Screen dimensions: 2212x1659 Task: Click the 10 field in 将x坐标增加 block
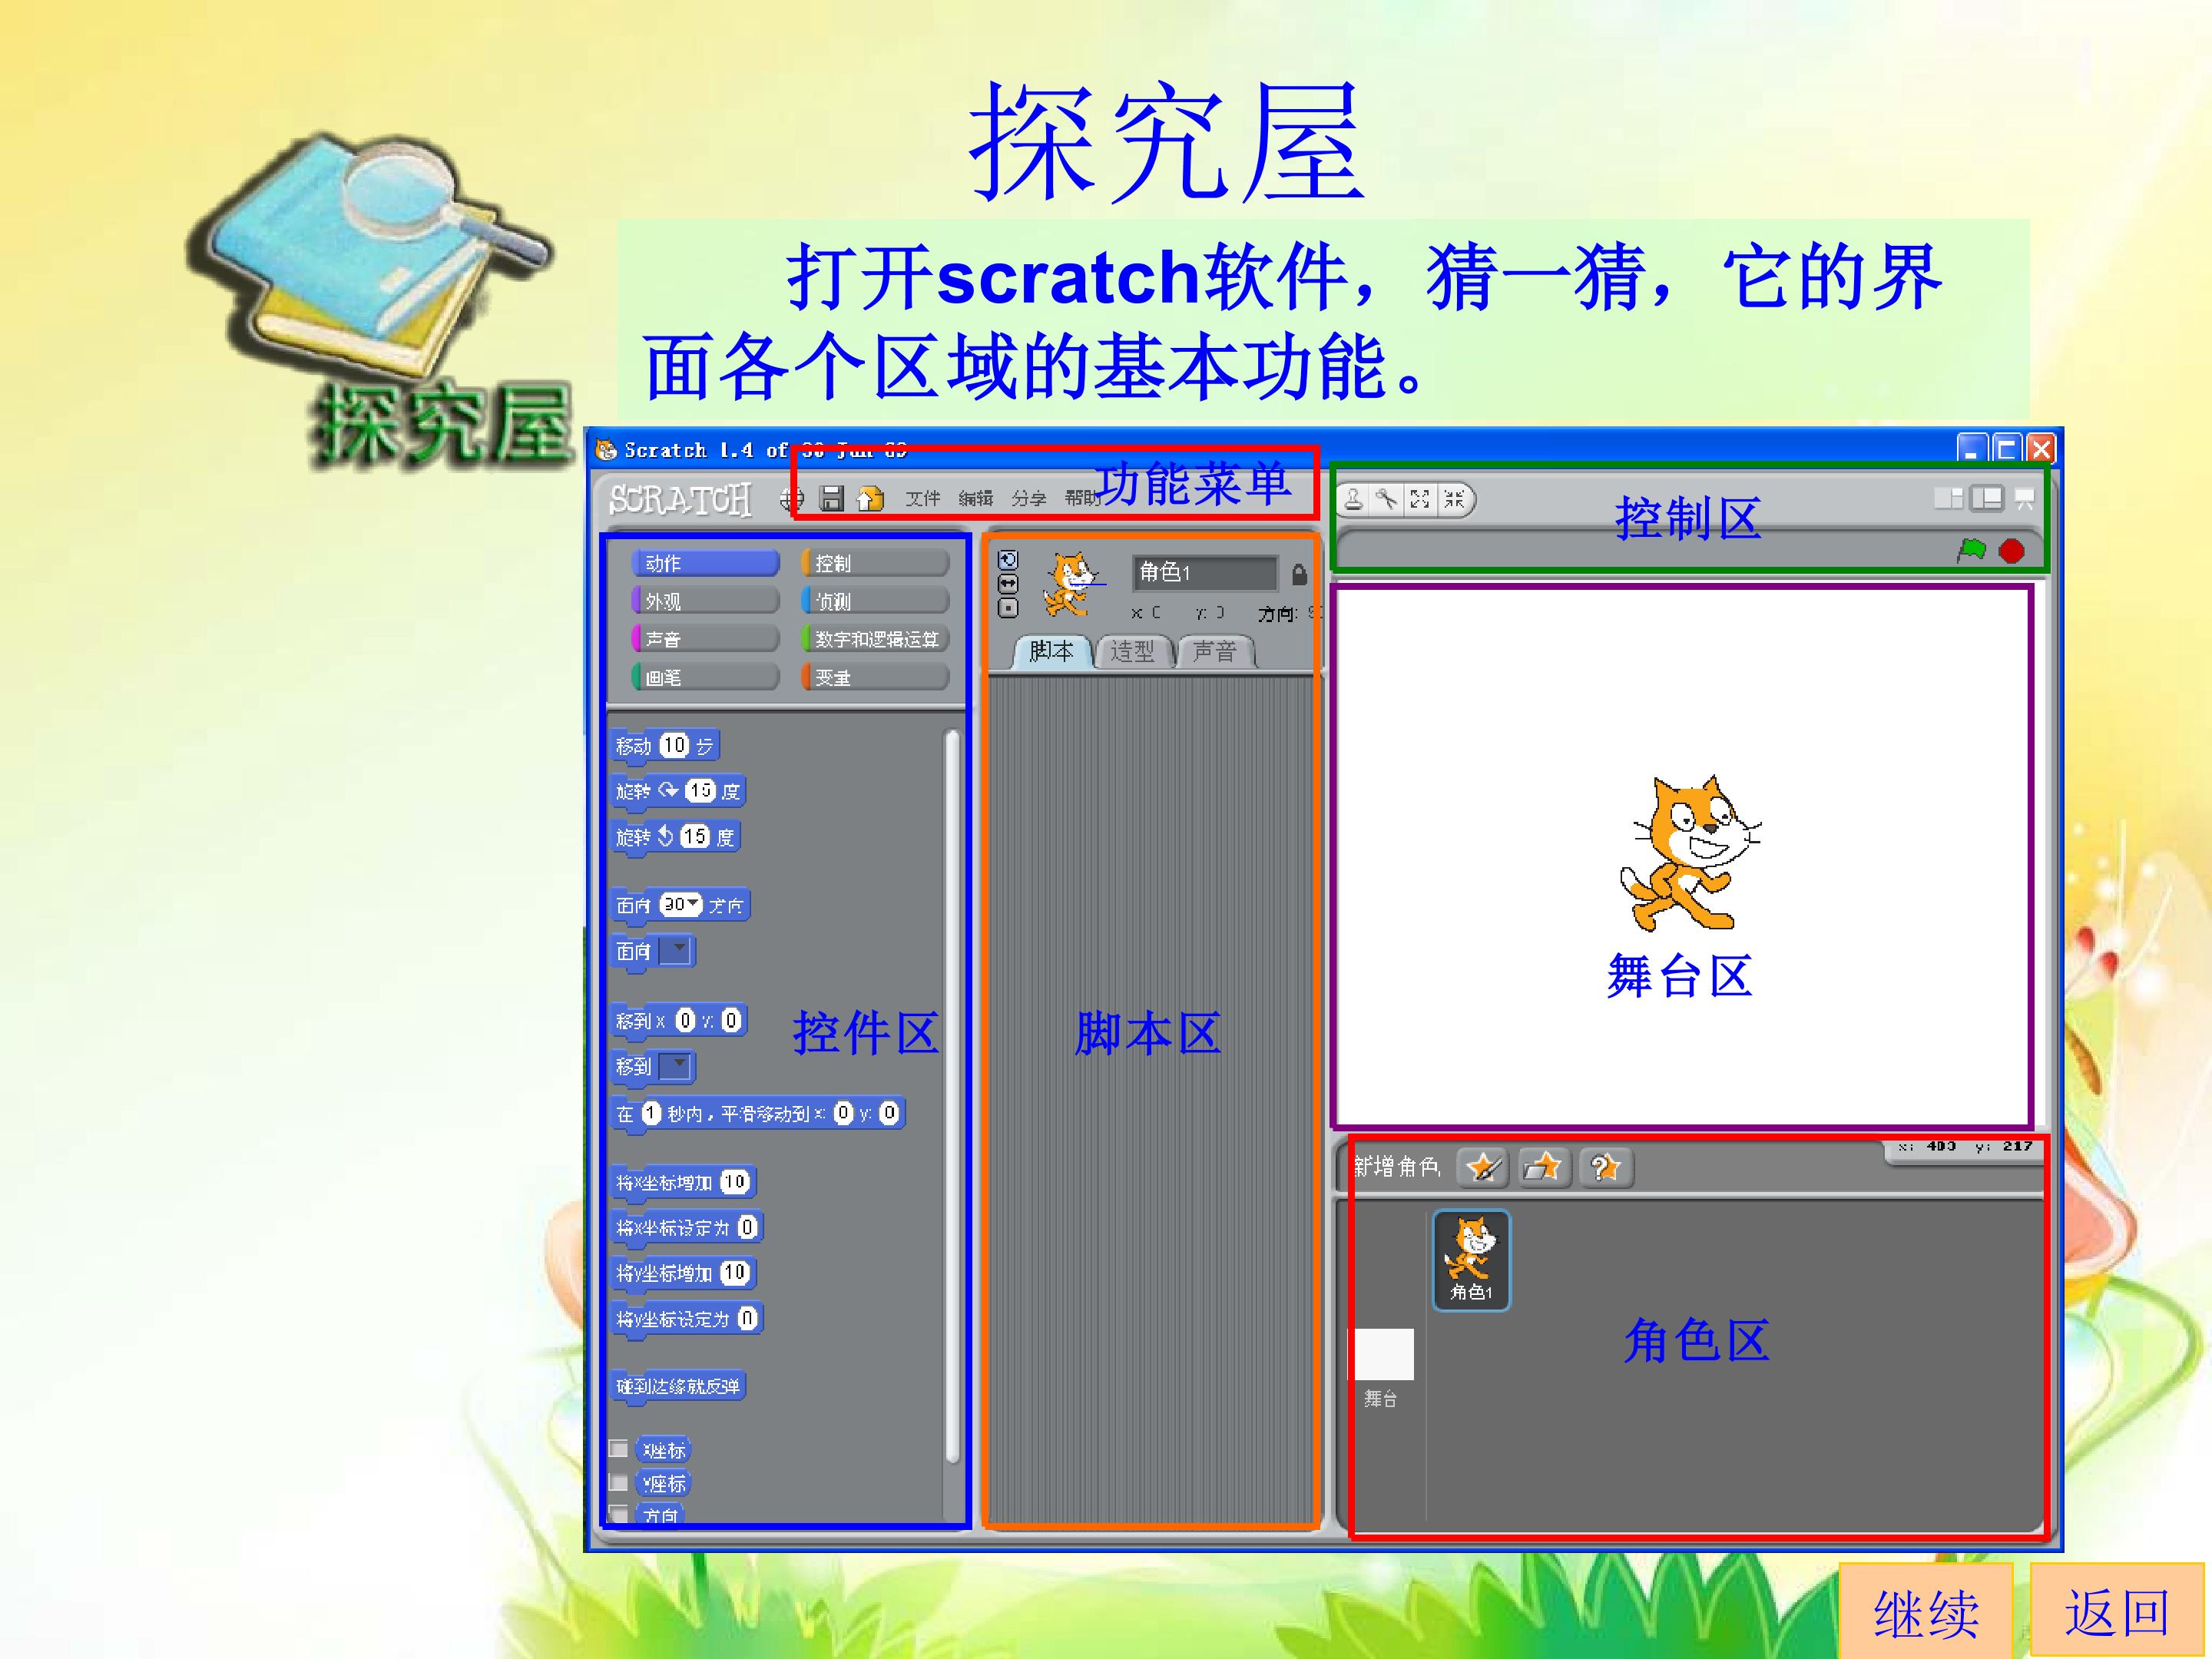point(734,1182)
